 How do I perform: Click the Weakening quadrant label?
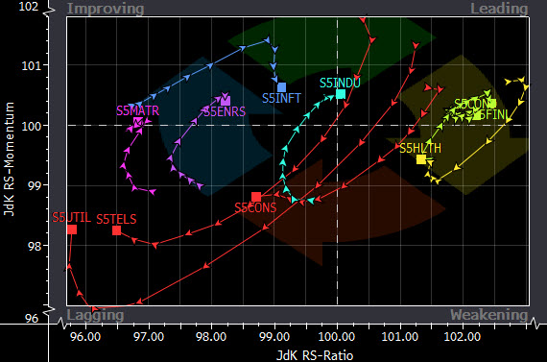click(x=488, y=315)
